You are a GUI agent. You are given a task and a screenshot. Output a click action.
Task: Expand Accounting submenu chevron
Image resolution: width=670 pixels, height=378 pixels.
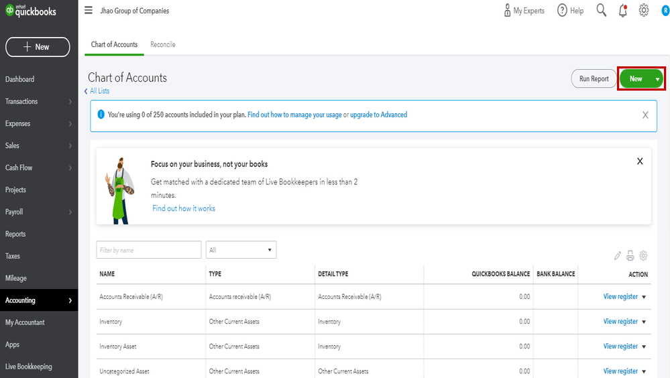pyautogui.click(x=70, y=301)
